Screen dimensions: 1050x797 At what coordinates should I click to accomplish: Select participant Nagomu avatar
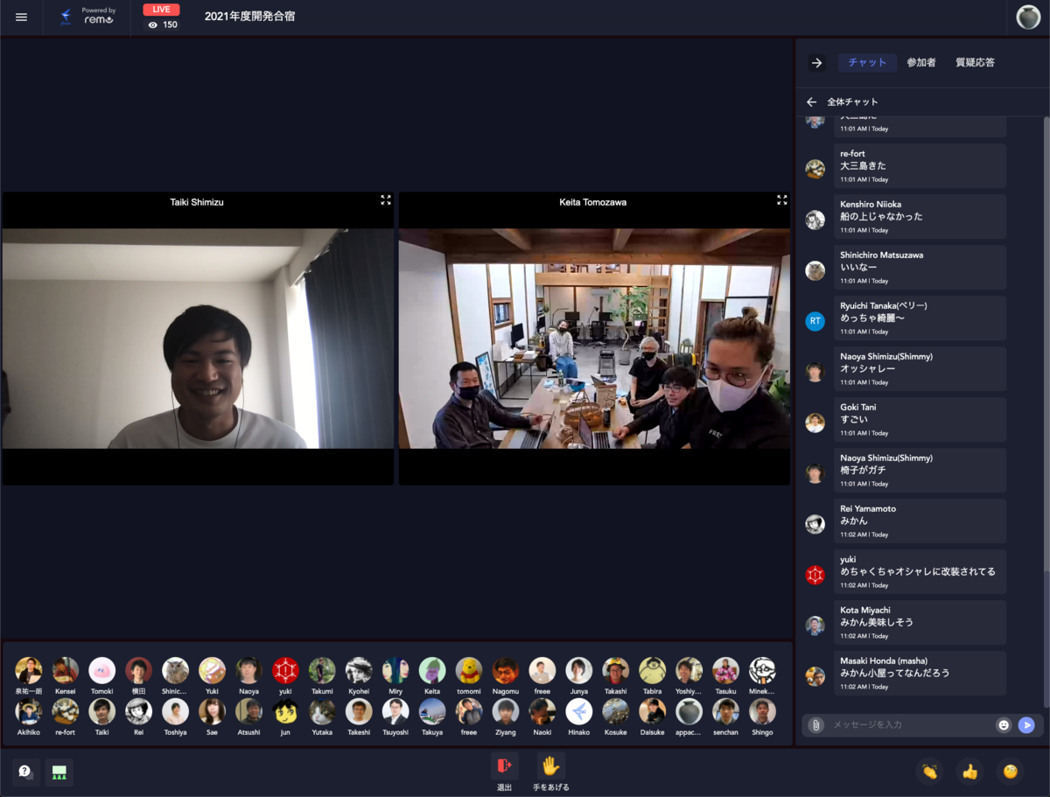pyautogui.click(x=506, y=670)
